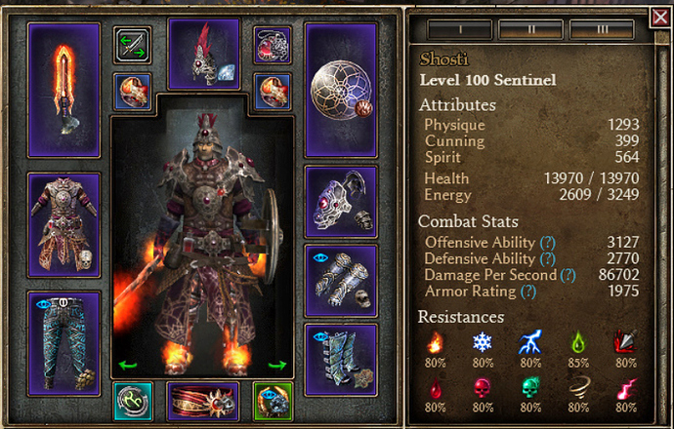The height and width of the screenshot is (429, 674).
Task: Click the red belt slot
Action: pyautogui.click(x=203, y=402)
